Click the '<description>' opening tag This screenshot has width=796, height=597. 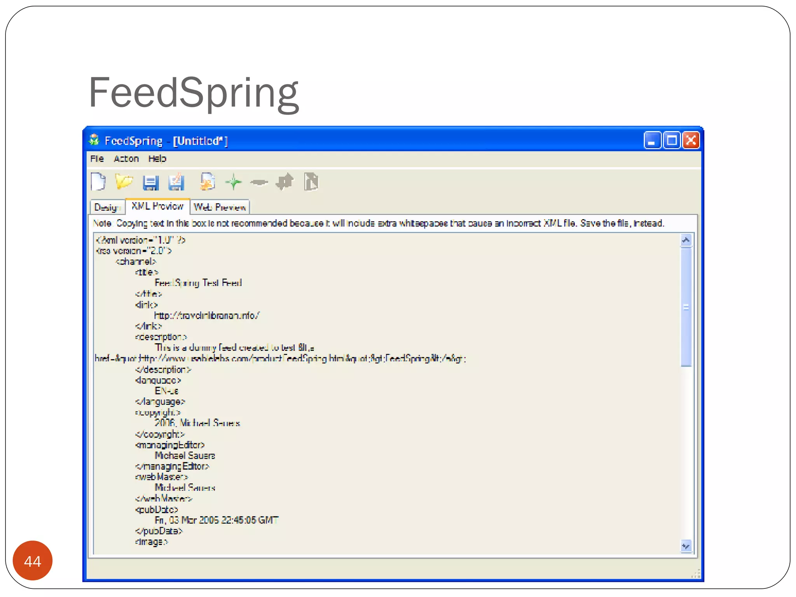click(x=161, y=337)
